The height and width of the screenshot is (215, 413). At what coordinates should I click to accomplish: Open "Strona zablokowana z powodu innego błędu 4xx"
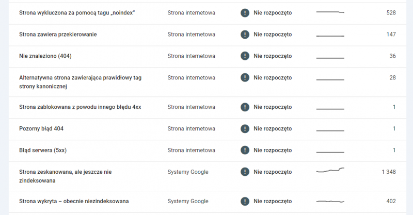coord(80,107)
